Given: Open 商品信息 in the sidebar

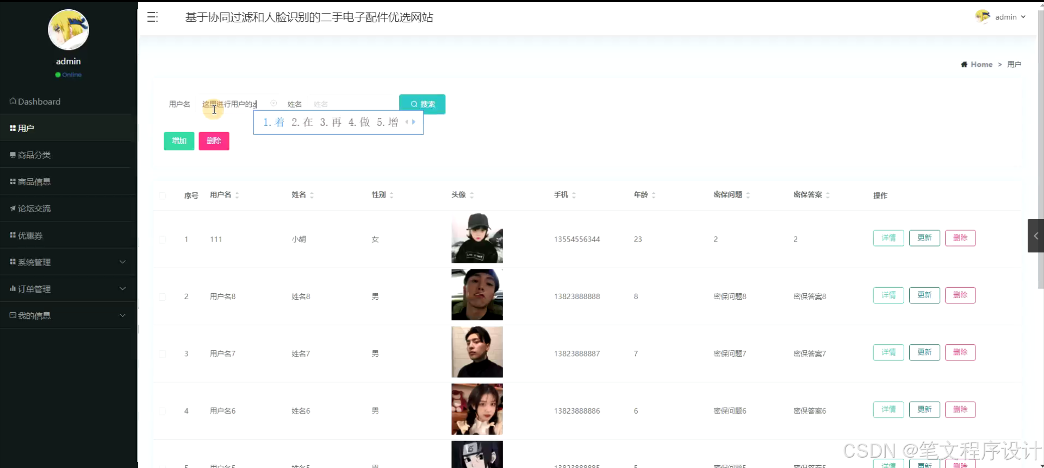Looking at the screenshot, I should (68, 181).
